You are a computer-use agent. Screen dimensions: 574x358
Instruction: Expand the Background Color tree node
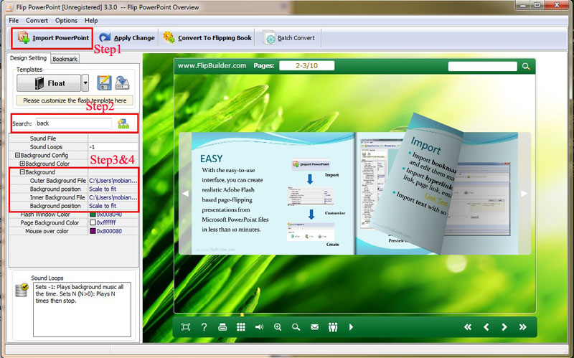[22, 164]
